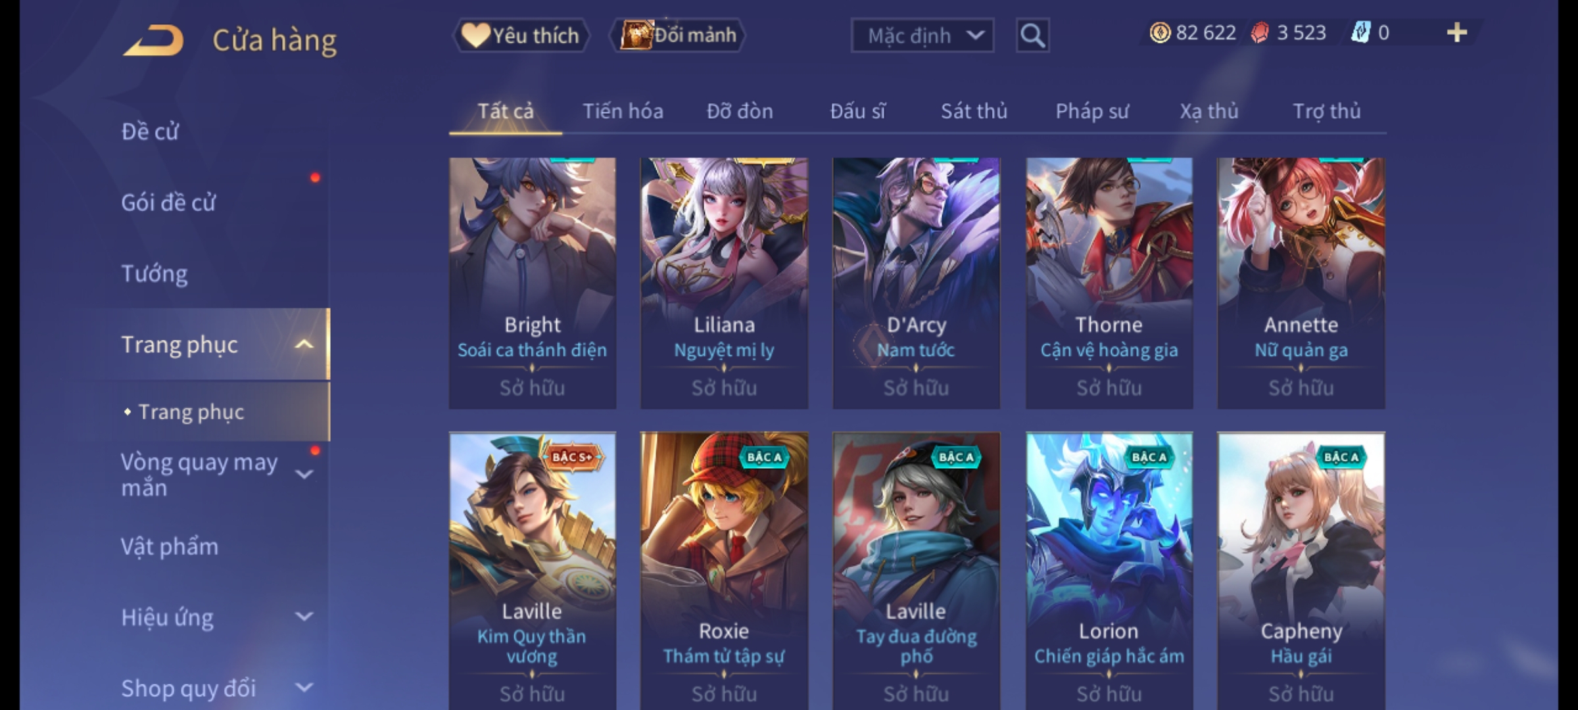Image resolution: width=1578 pixels, height=710 pixels.
Task: Open the Mặc định sort dropdown
Action: coord(922,35)
